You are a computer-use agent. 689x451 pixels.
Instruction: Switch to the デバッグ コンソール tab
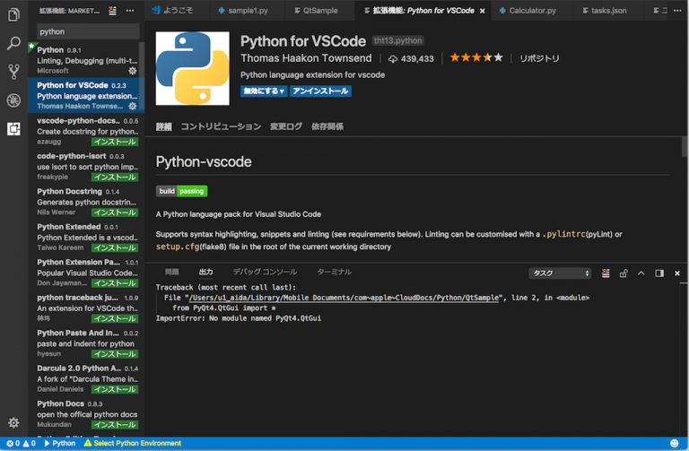265,272
